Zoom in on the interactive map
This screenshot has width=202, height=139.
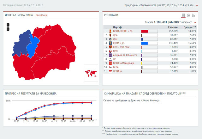(8, 25)
